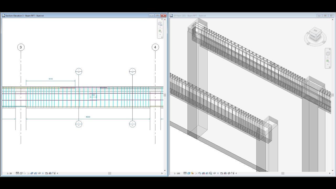Screen dimensions: 336x189
Task: Collapse 3D view control bar with chevron arrow
Action: pos(236,173)
